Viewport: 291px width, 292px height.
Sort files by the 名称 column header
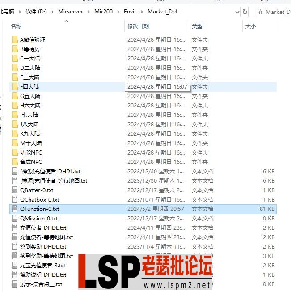click(x=16, y=26)
